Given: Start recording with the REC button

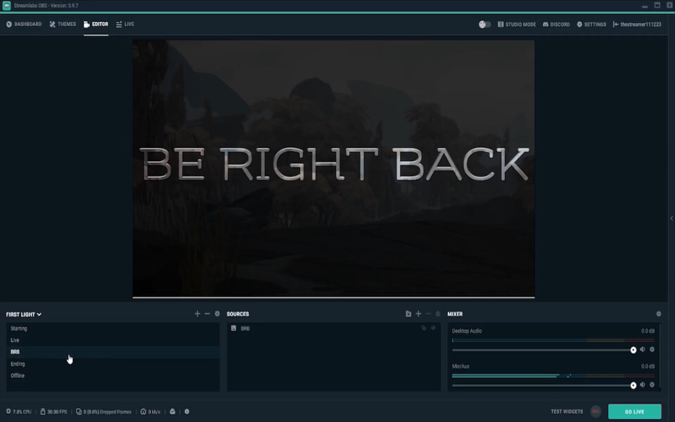Looking at the screenshot, I should pyautogui.click(x=596, y=411).
